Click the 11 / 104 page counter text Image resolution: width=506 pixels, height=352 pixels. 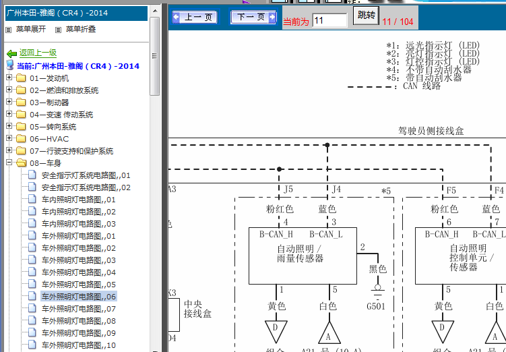pyautogui.click(x=398, y=22)
